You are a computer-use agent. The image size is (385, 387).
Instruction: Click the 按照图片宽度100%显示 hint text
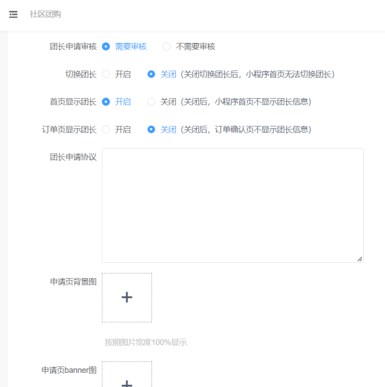(x=146, y=342)
